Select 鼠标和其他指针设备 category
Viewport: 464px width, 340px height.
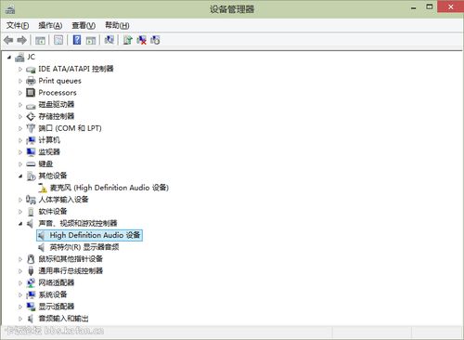(x=71, y=259)
